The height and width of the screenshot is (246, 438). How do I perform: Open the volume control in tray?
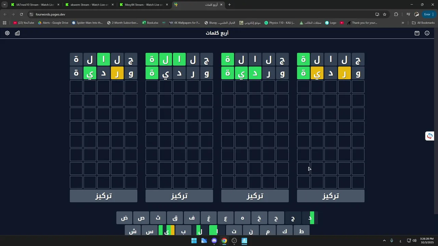[414, 241]
